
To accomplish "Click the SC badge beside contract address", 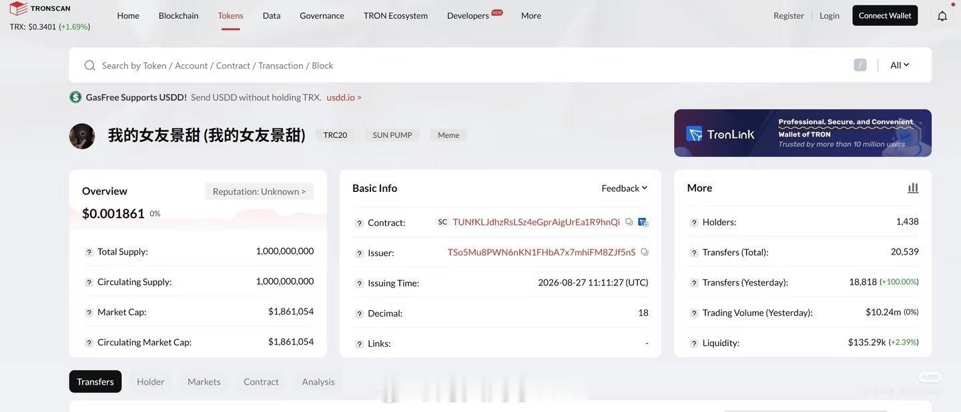I will [442, 222].
